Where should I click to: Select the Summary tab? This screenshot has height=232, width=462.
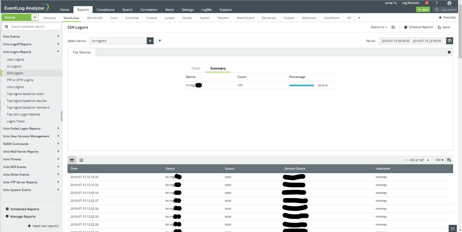coord(218,68)
